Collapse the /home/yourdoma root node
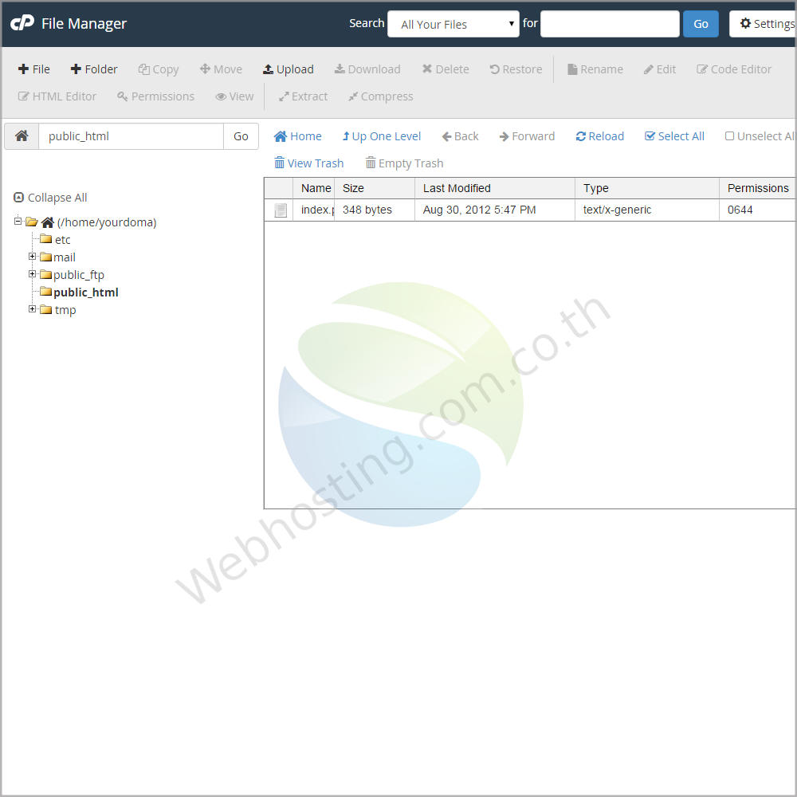This screenshot has width=797, height=797. (18, 221)
